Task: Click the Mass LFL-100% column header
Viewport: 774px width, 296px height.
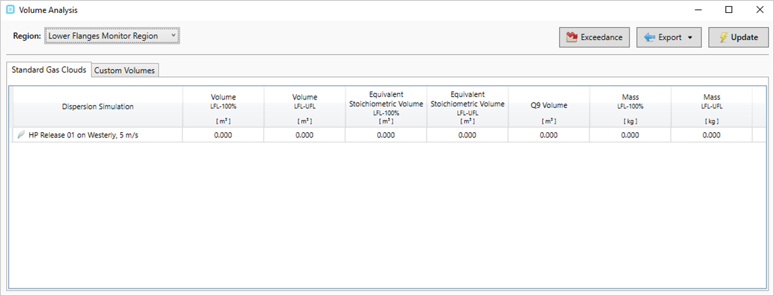Action: 630,107
